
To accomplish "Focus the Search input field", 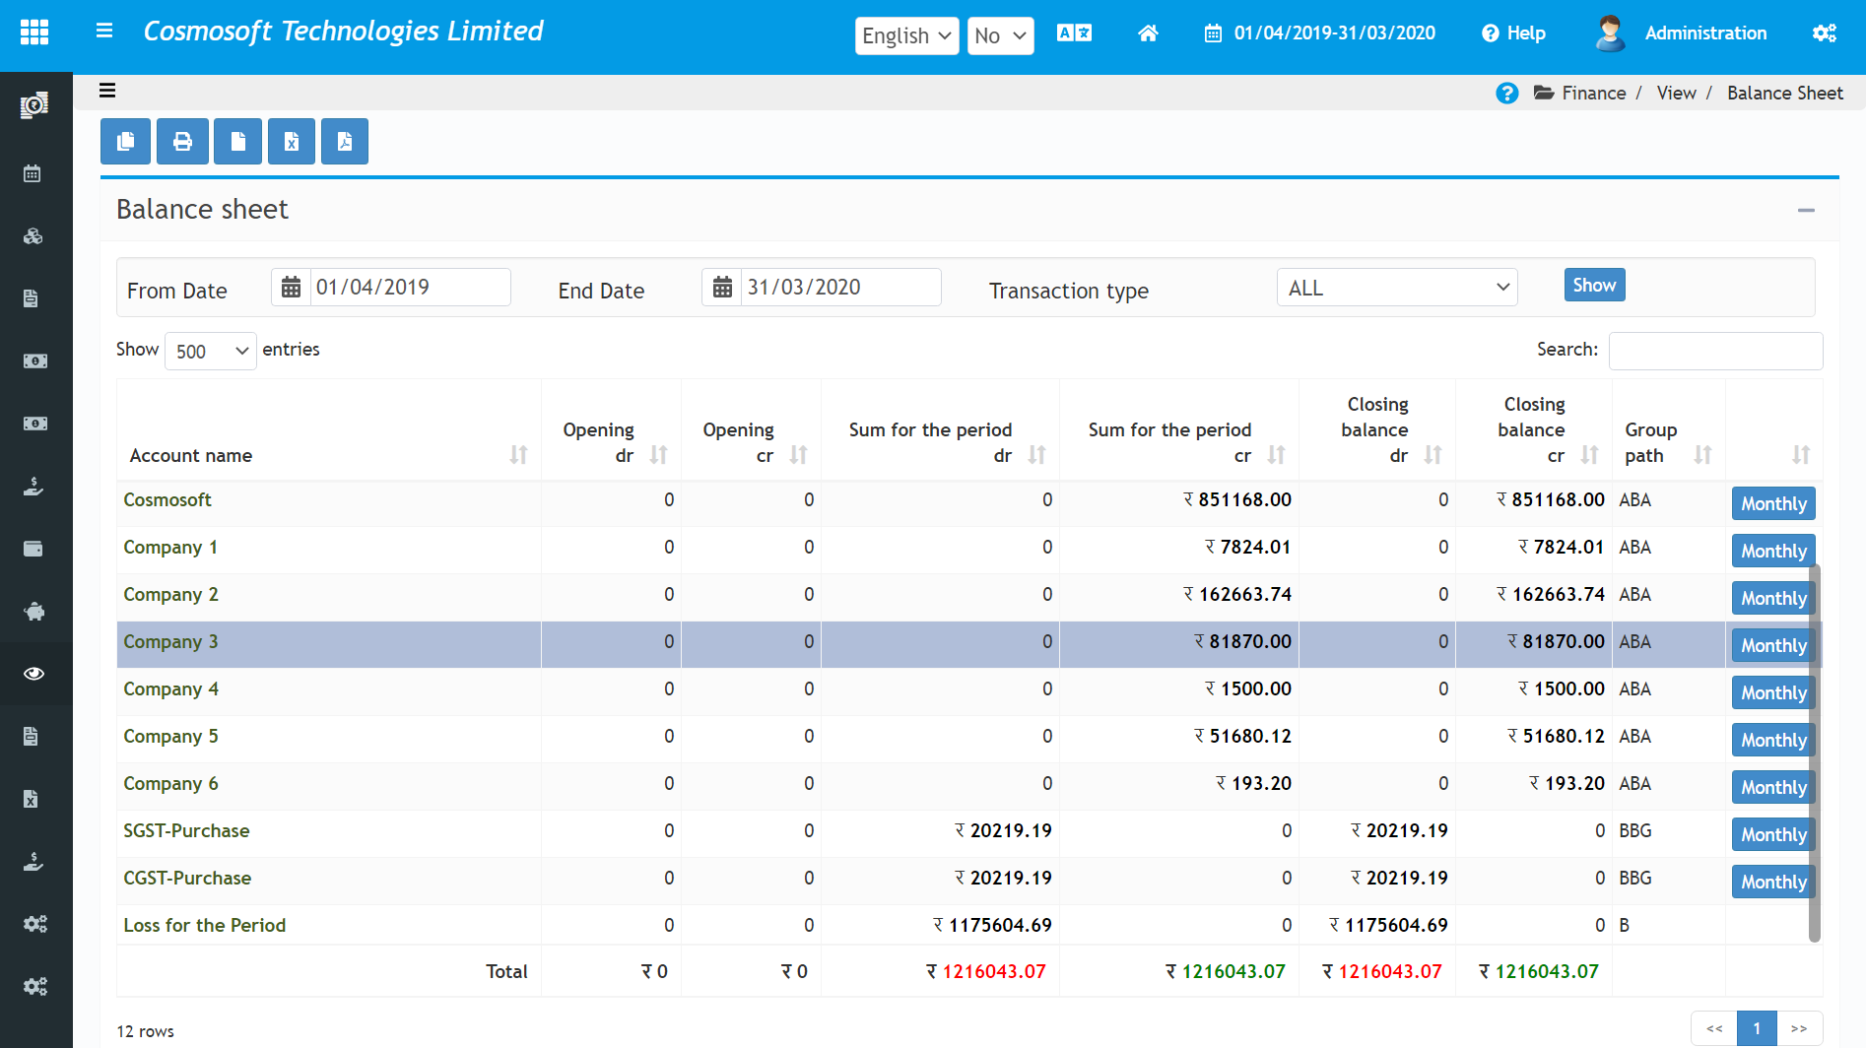I will point(1714,351).
